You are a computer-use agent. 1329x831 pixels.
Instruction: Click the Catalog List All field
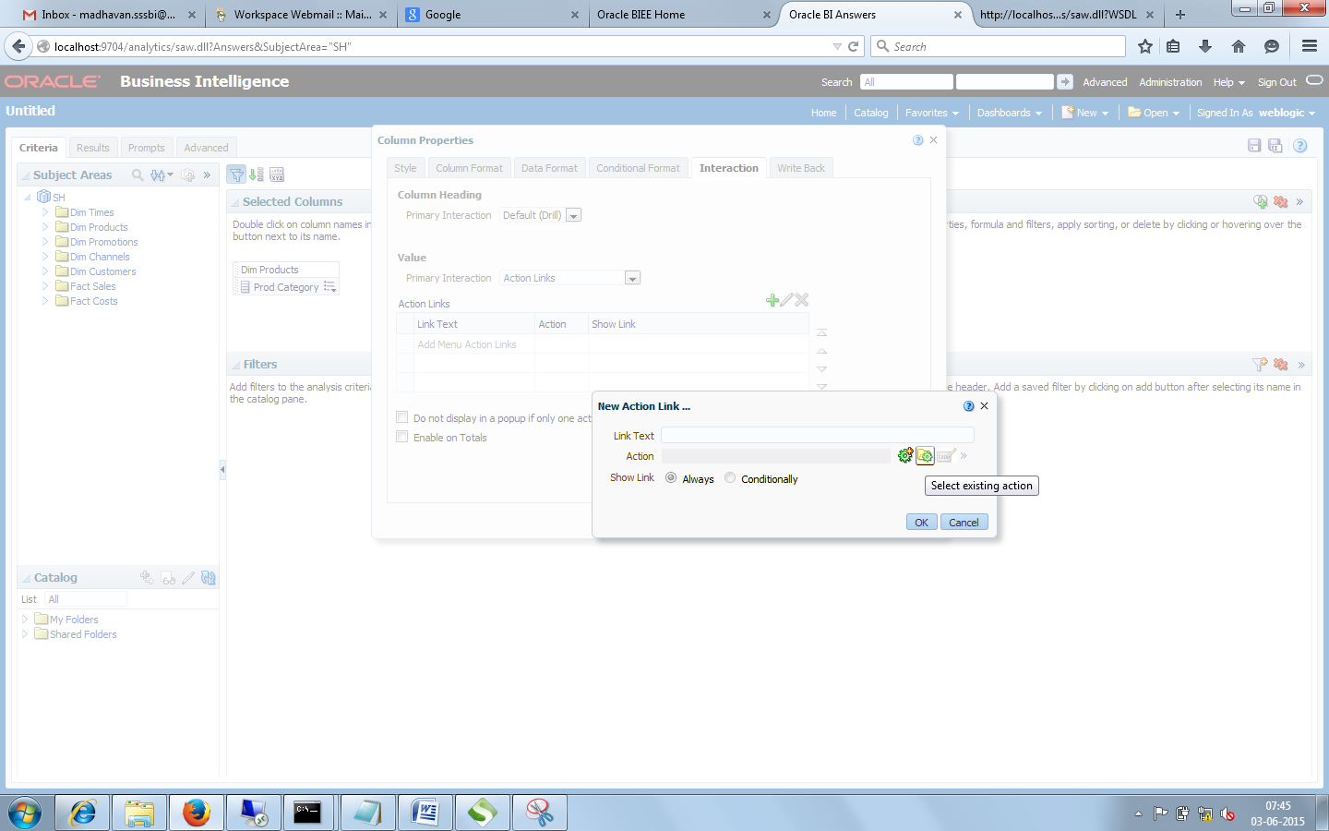coord(86,599)
